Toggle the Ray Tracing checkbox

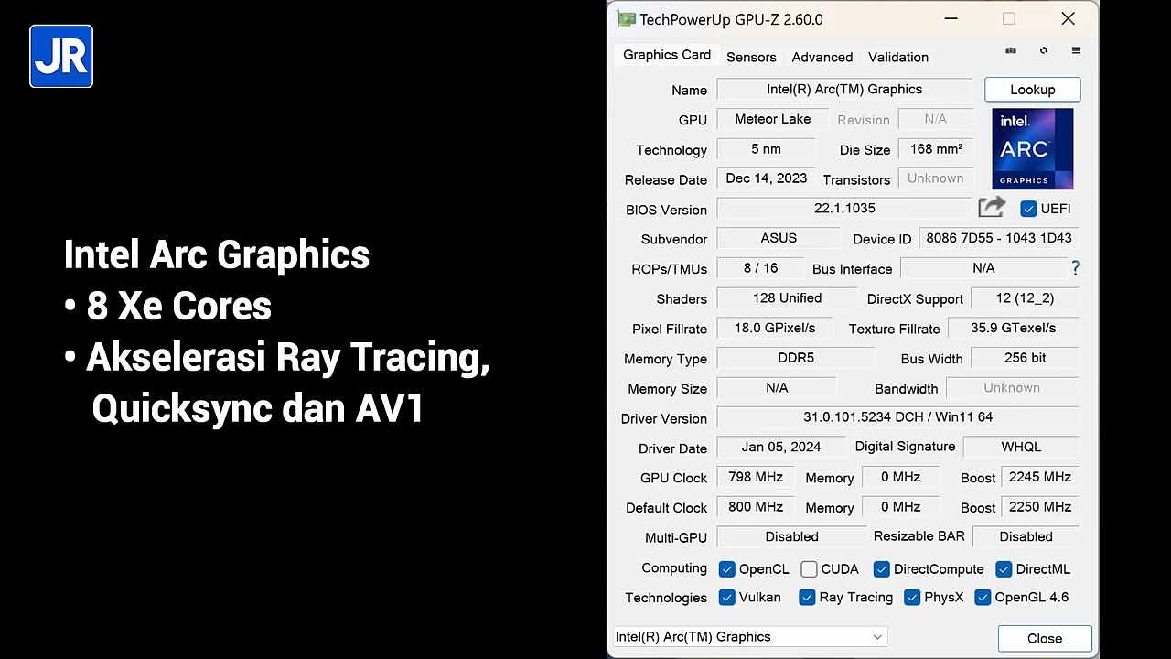point(807,598)
